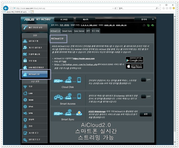
Task: Expand search provider dropdown arrow
Action: click(159, 8)
